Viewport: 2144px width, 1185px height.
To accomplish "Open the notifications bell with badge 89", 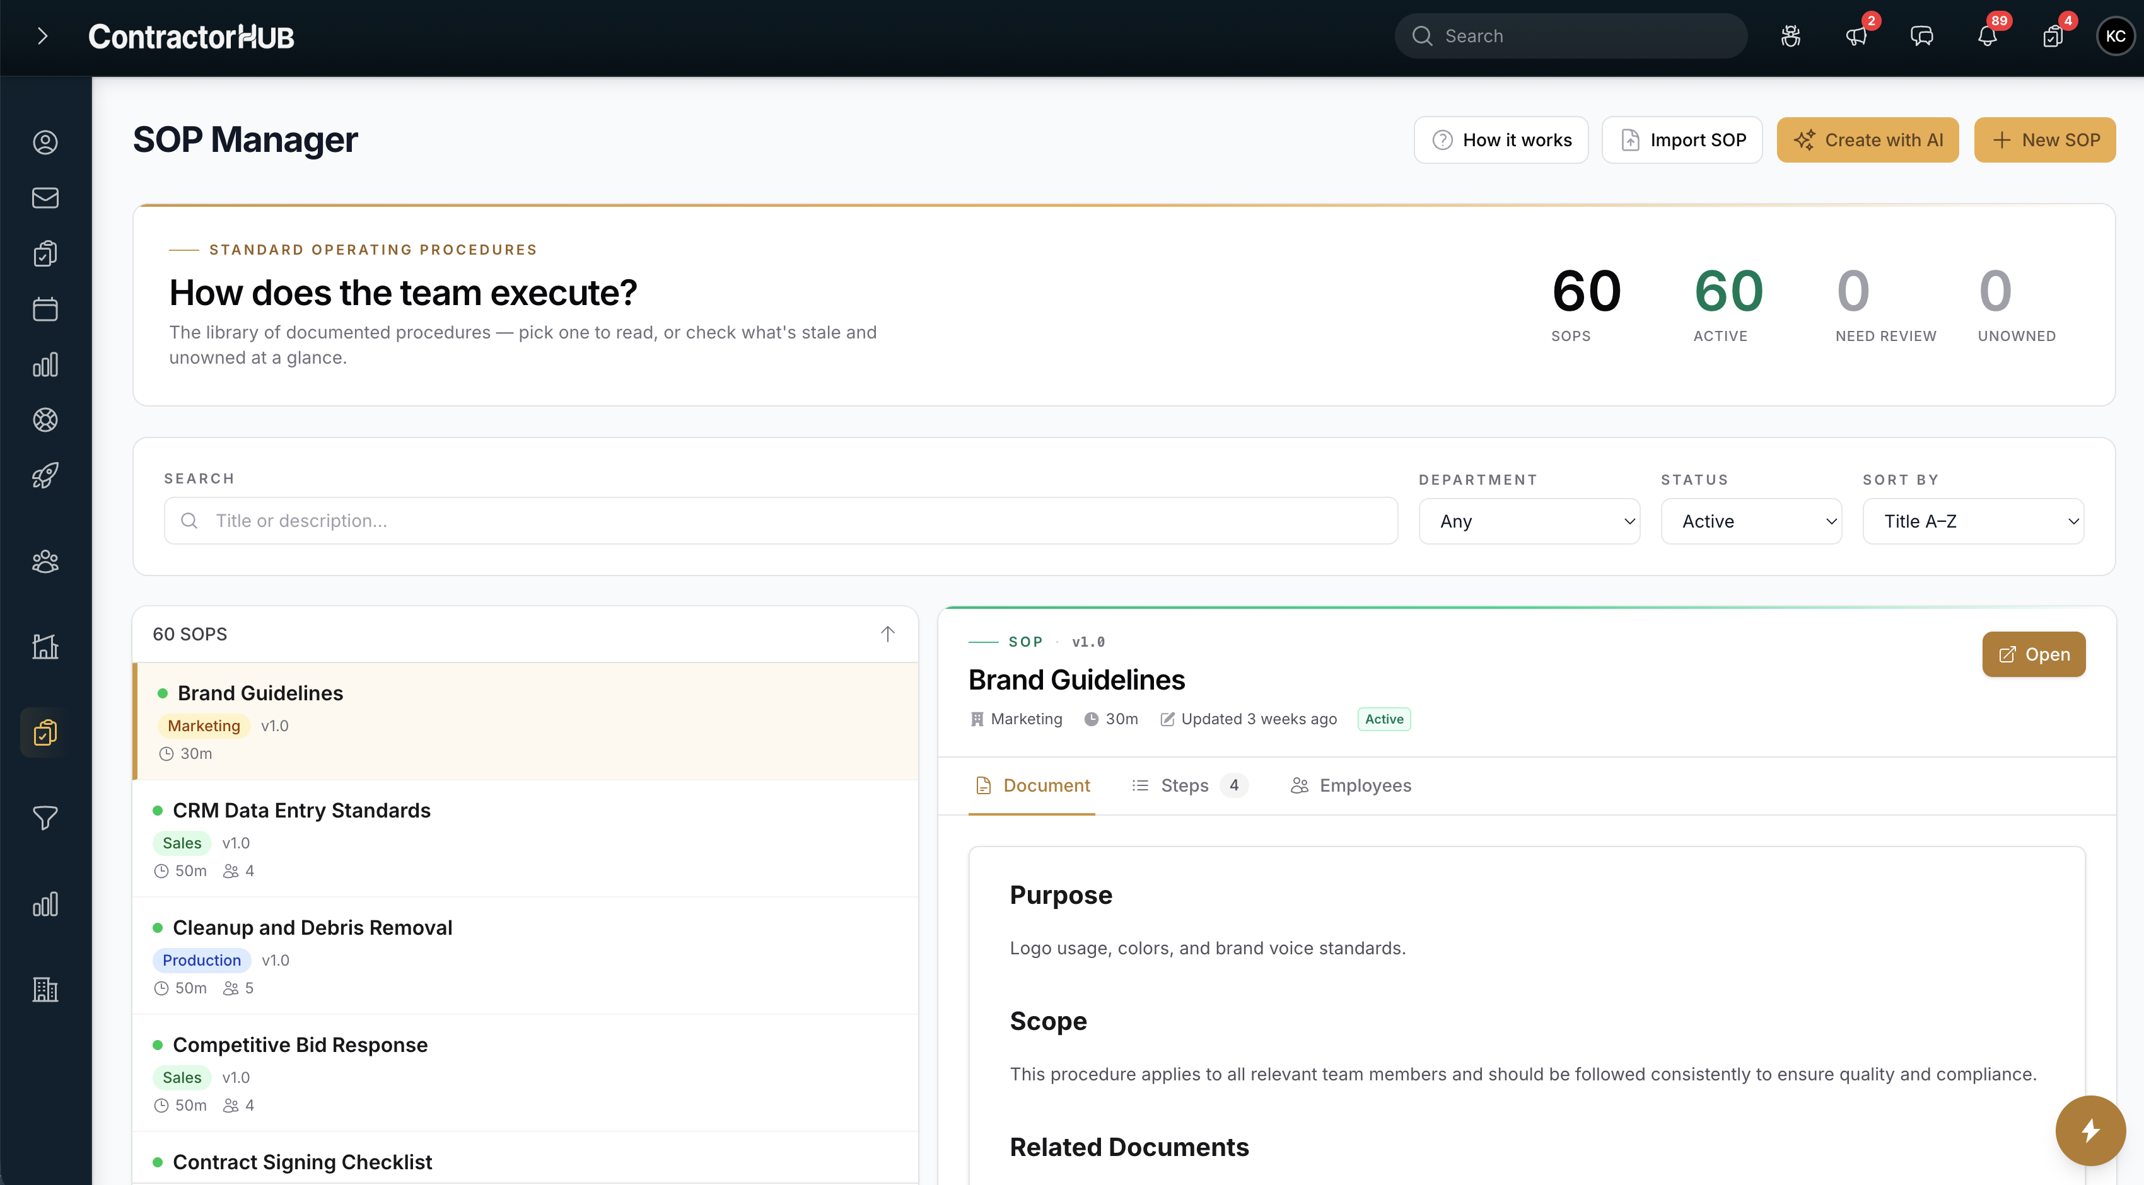I will coord(1988,37).
